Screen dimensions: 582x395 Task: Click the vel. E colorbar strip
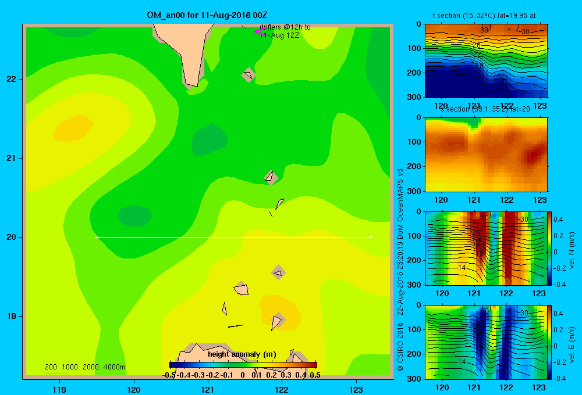pos(549,342)
